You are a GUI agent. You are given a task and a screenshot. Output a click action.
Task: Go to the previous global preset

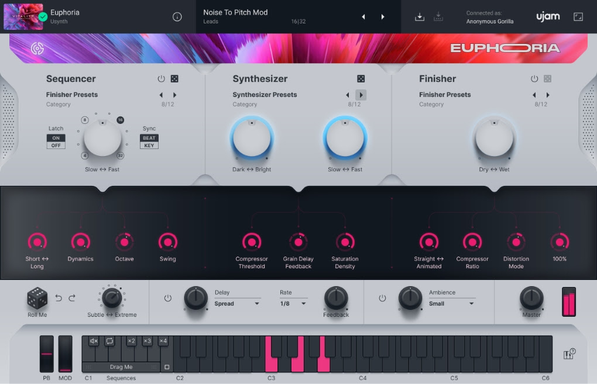[363, 17]
